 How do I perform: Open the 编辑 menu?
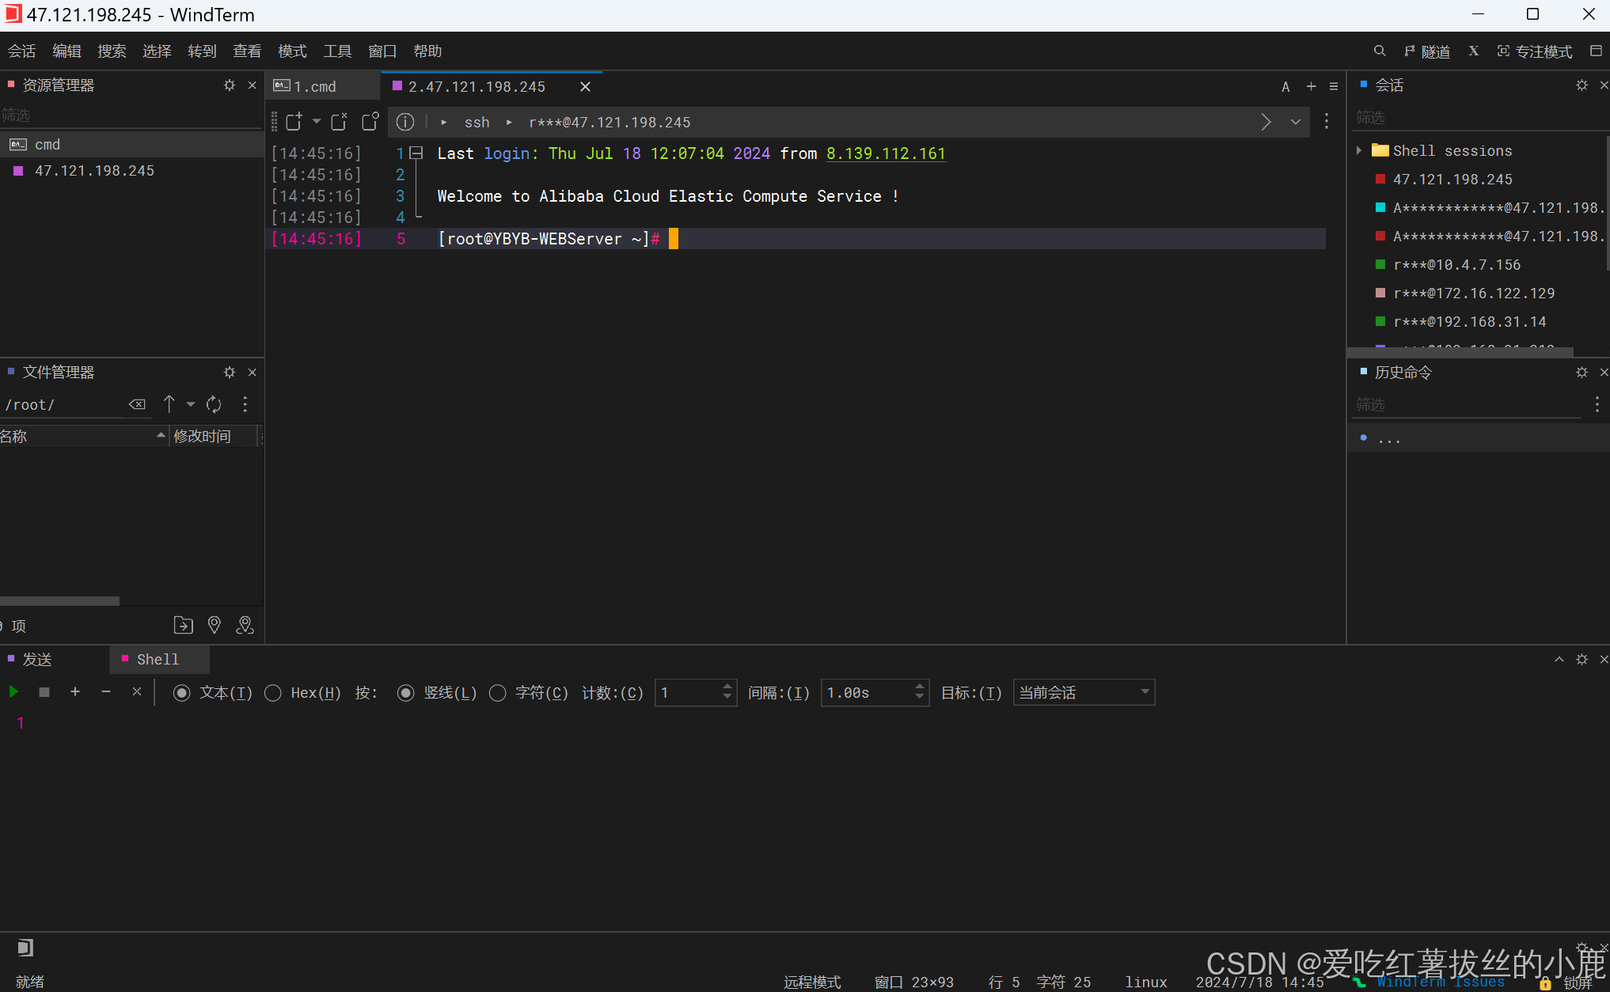click(67, 51)
